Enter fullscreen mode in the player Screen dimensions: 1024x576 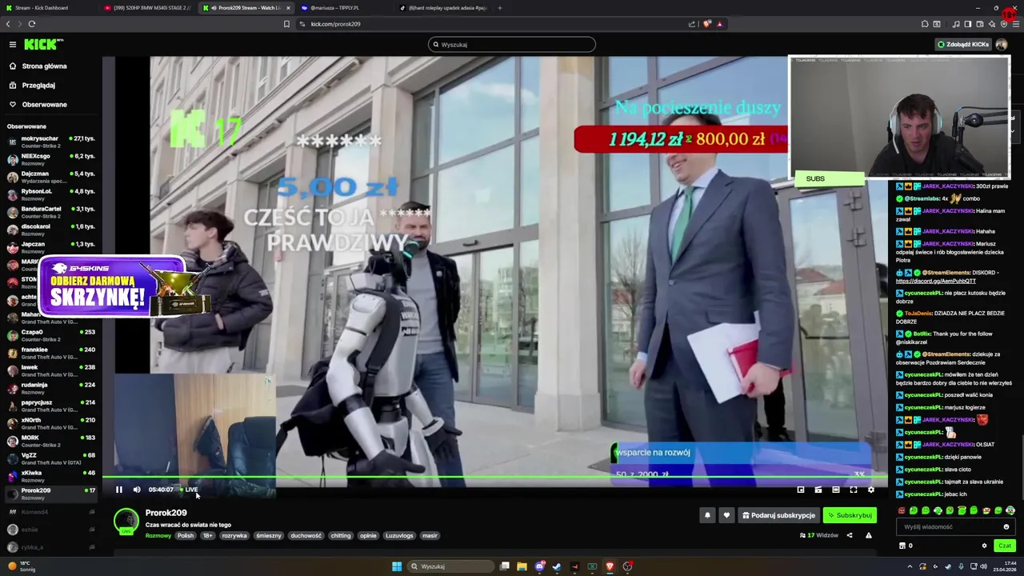(854, 490)
